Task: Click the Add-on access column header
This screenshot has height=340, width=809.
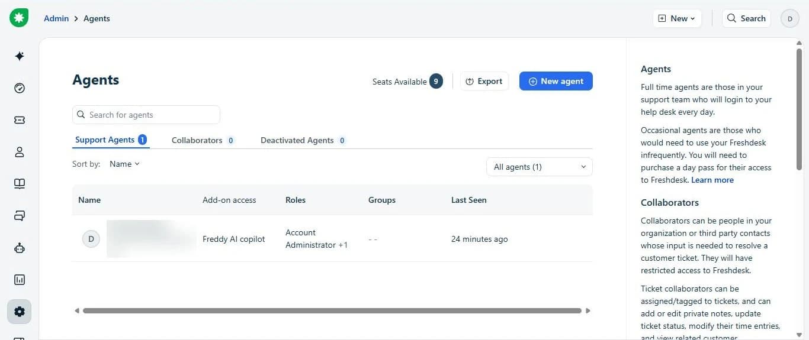Action: [x=229, y=200]
